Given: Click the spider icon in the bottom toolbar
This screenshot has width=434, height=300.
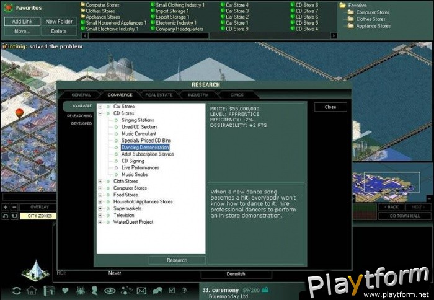Looking at the screenshot, I should tap(80, 290).
